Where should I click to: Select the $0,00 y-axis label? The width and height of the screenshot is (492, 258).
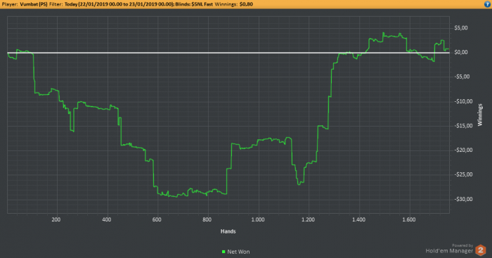pos(461,53)
